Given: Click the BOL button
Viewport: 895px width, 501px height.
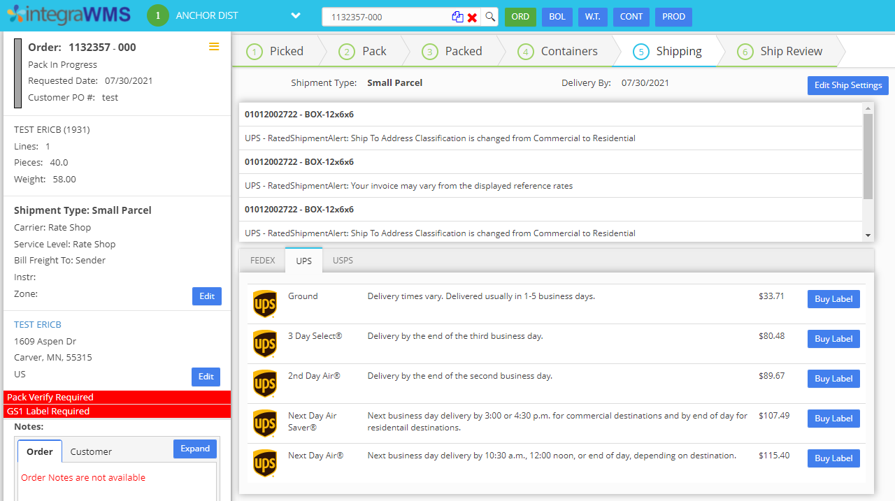Looking at the screenshot, I should point(557,17).
